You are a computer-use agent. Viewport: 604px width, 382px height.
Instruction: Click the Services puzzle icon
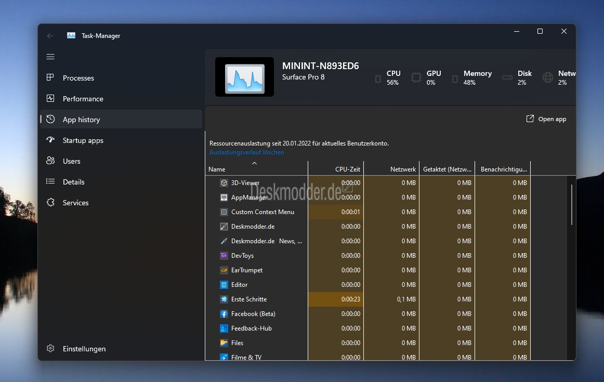point(50,202)
